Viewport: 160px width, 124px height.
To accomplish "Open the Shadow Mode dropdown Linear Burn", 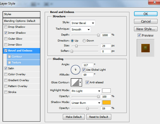I will pos(86,103).
